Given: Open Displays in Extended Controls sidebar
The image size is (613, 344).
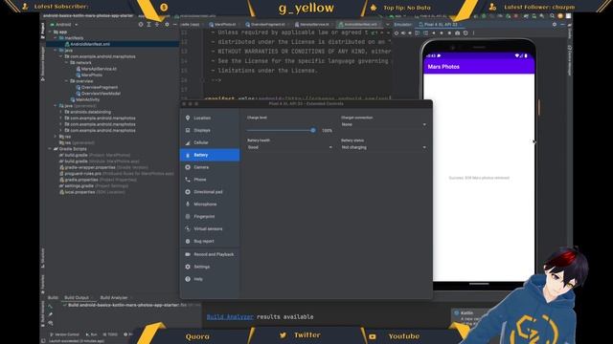Looking at the screenshot, I should (x=210, y=130).
